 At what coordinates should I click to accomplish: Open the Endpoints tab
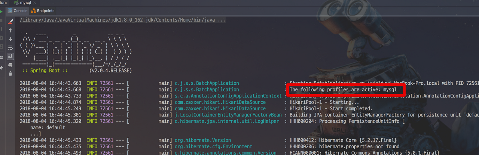point(43,11)
